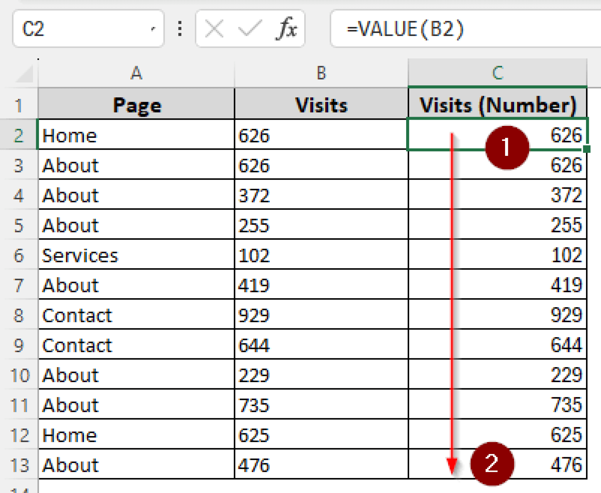
Task: Click the Insert Function (fx) icon
Action: point(286,28)
